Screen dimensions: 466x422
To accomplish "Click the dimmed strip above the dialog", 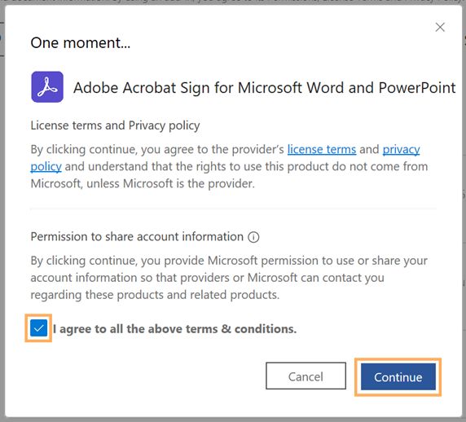I will click(233, 2).
